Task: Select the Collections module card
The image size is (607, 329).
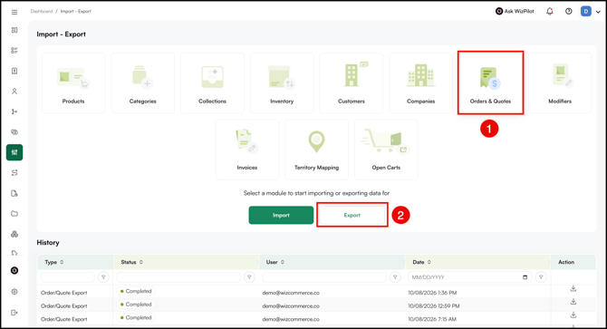Action: click(212, 83)
